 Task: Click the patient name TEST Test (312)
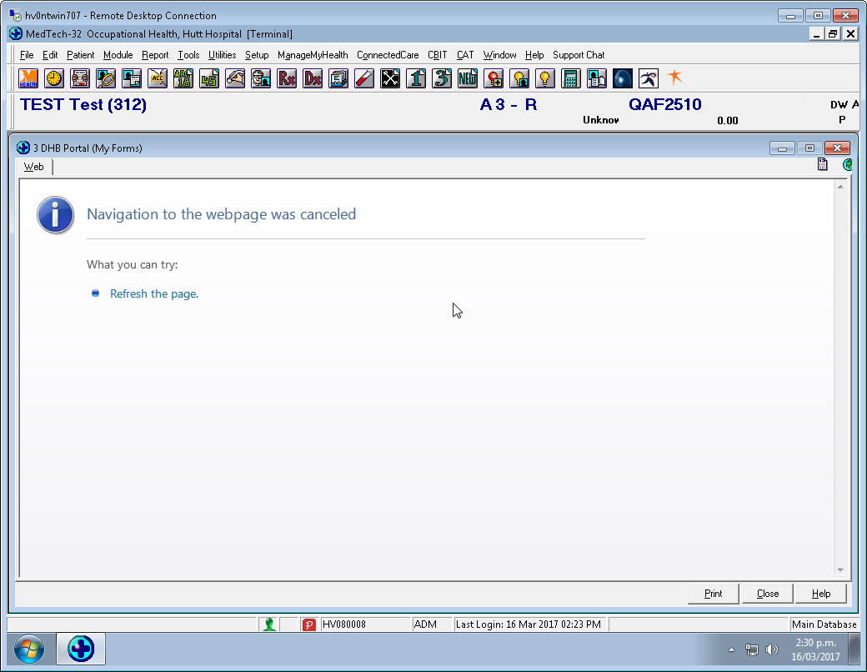click(x=83, y=104)
